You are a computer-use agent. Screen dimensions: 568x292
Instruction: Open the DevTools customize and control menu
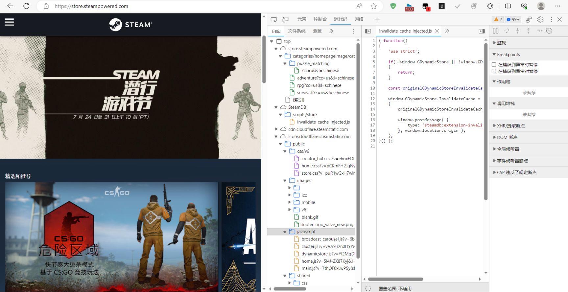point(551,19)
